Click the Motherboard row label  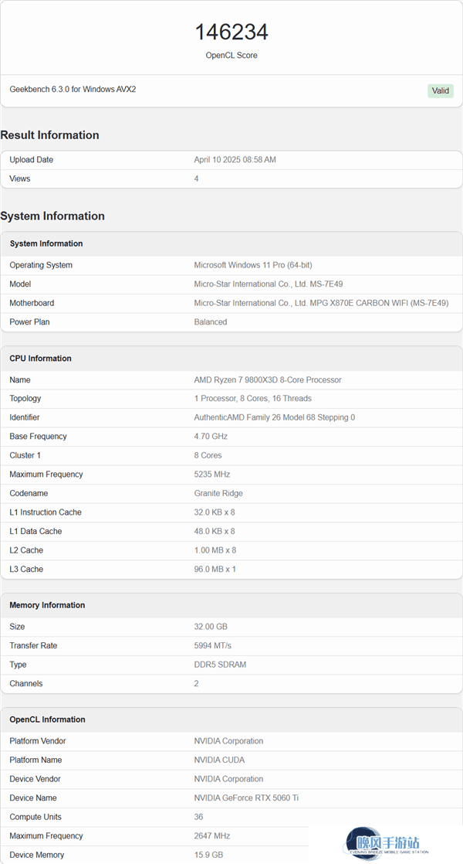coord(32,303)
